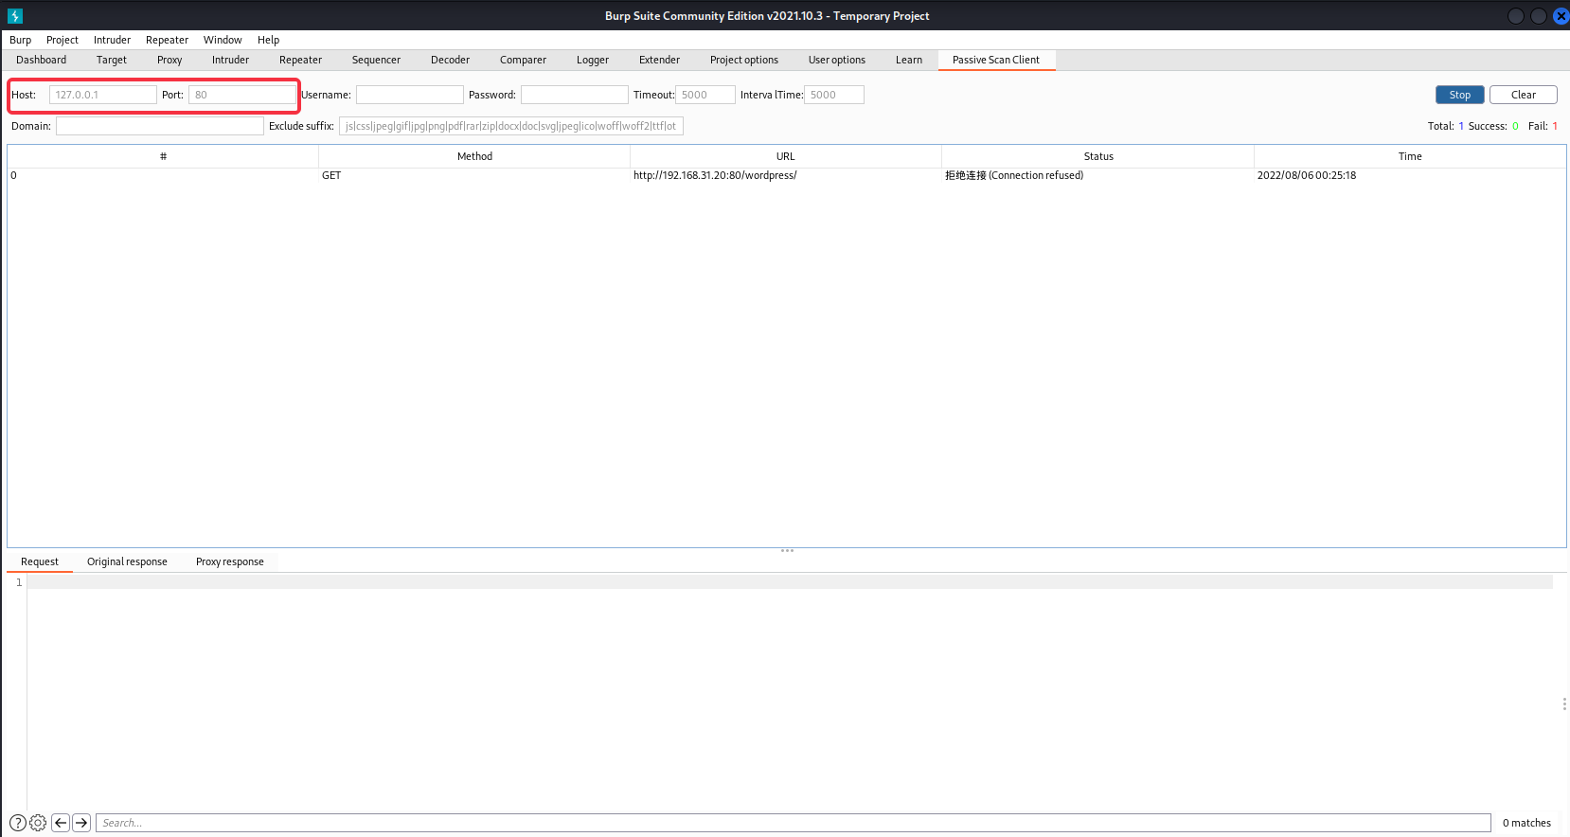1570x837 pixels.
Task: Switch to the Dashboard tab
Action: coord(42,60)
